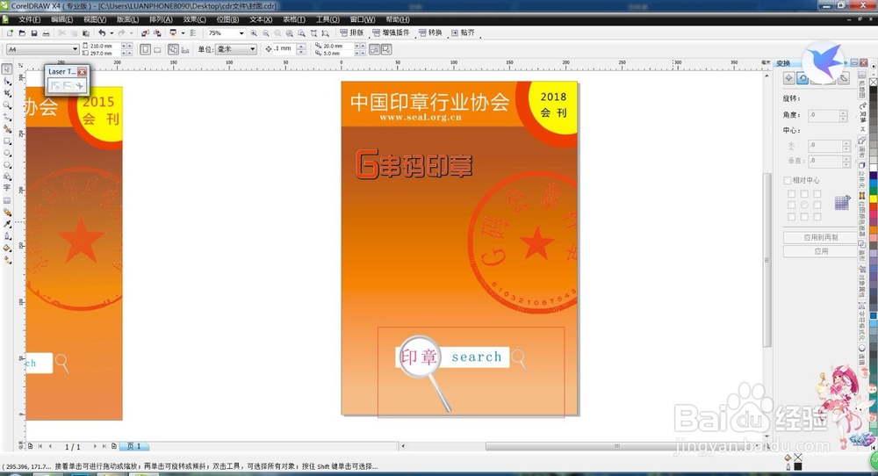Select the Pick tool in toolbox

coord(7,69)
